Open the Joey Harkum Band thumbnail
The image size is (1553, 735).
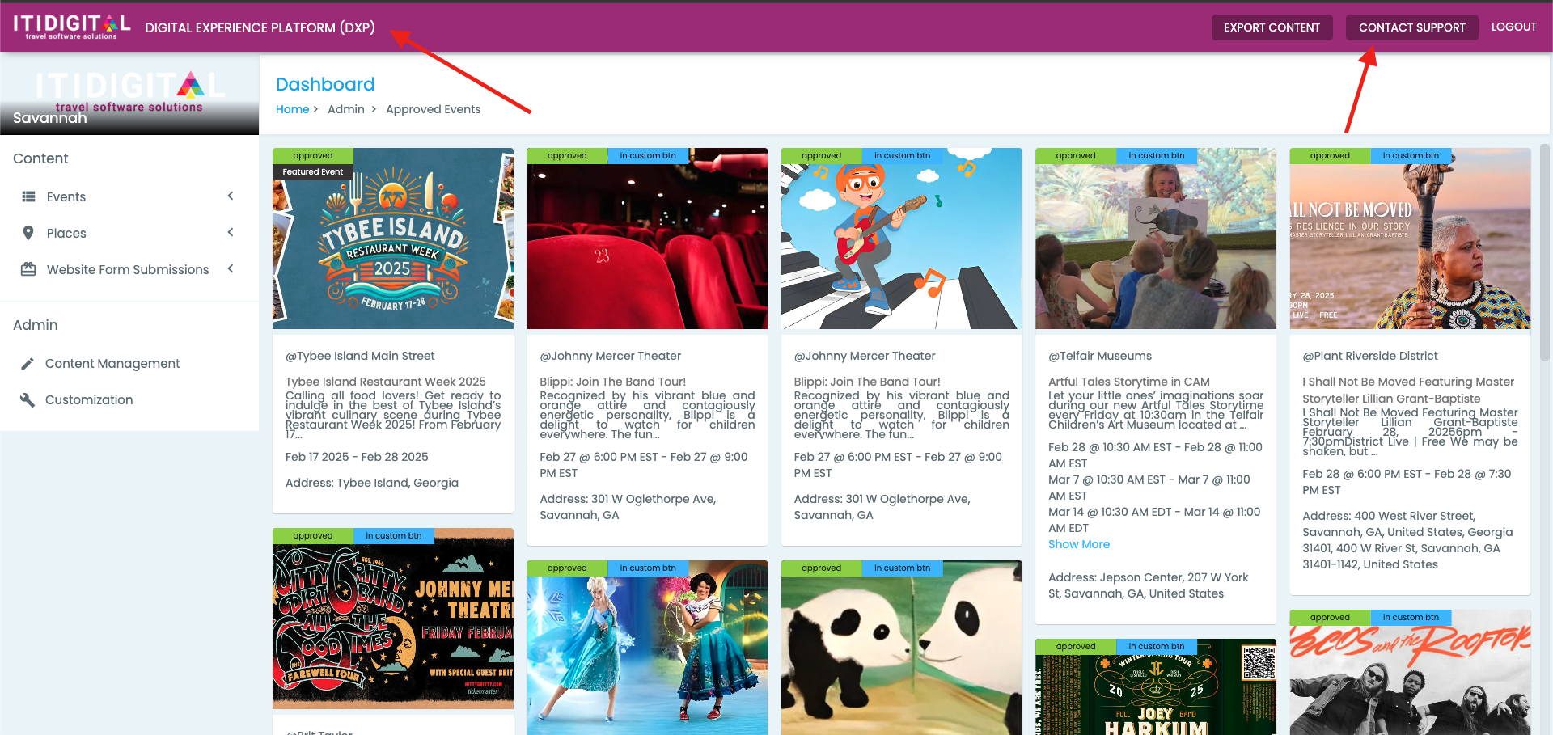(1156, 687)
